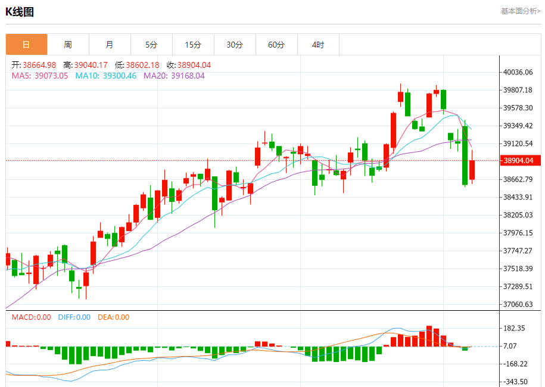545x387 pixels.
Task: Click the 39349.42 price axis label
Action: coord(518,126)
